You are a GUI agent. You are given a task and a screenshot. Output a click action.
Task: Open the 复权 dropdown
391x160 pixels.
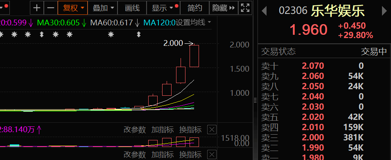coord(73,8)
